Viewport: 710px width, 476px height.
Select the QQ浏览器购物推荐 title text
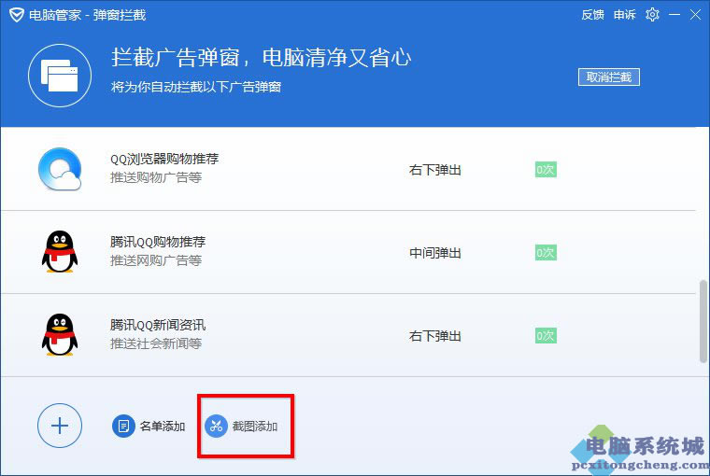click(x=164, y=159)
